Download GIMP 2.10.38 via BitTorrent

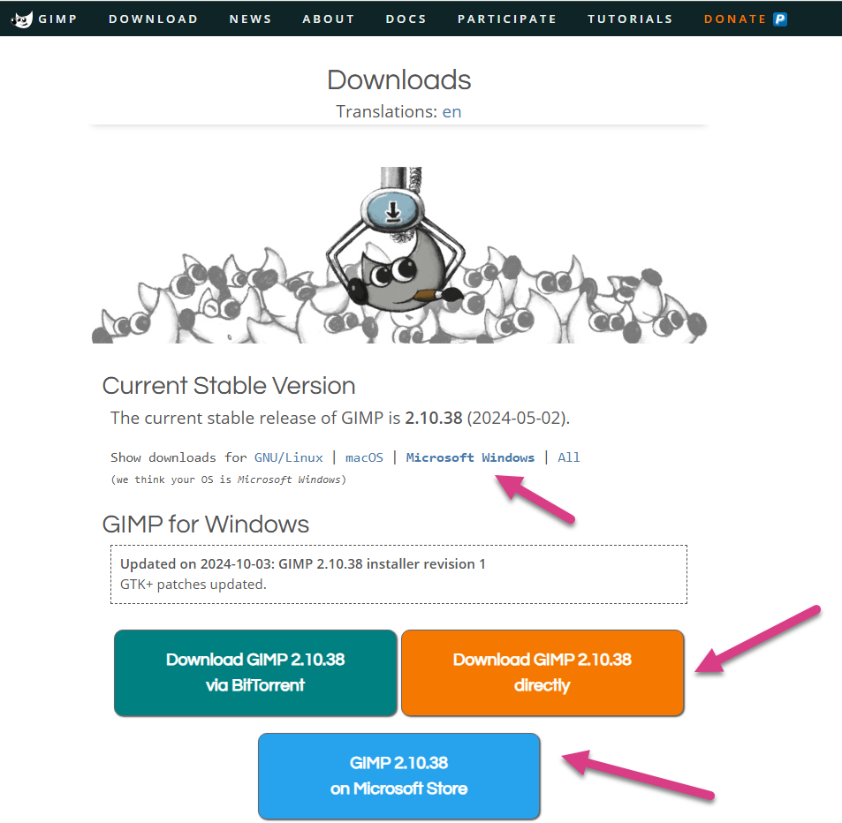click(x=255, y=673)
